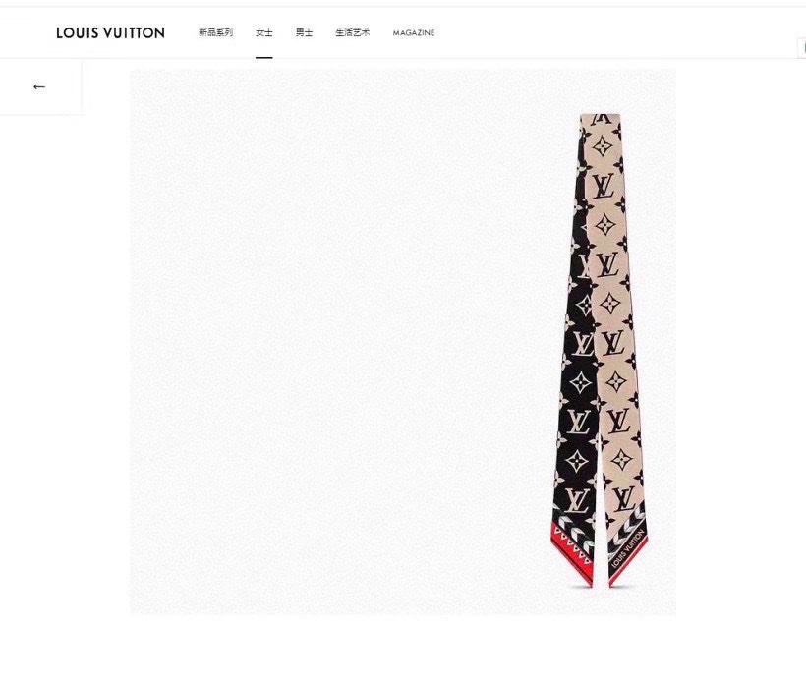Open the 生活艺术 navigation item

(353, 32)
